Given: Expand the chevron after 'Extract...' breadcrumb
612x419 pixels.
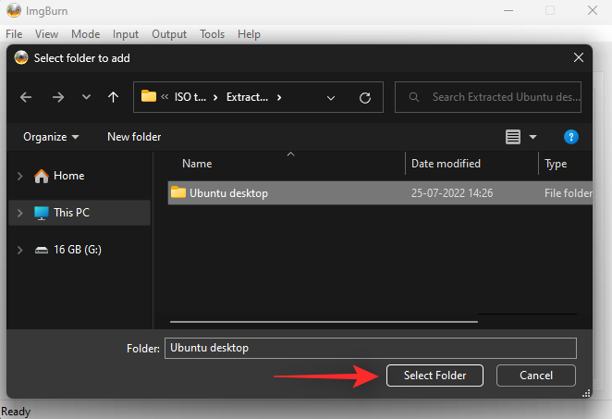Looking at the screenshot, I should pos(279,97).
